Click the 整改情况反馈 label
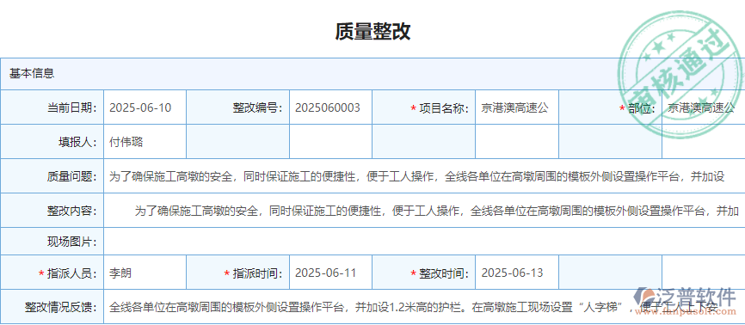The image size is (745, 325). click(x=61, y=308)
